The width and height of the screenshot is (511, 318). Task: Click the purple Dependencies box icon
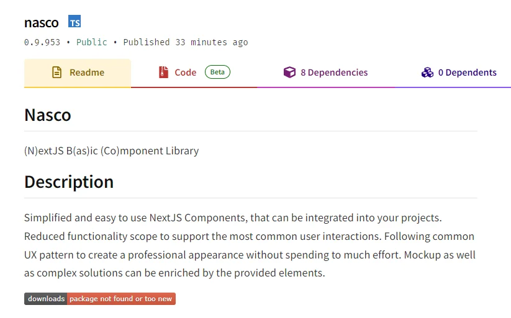pyautogui.click(x=289, y=72)
